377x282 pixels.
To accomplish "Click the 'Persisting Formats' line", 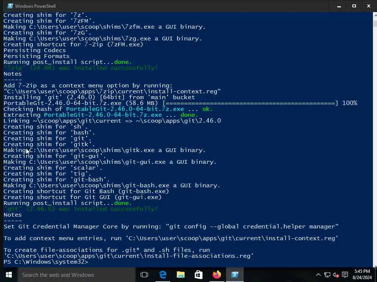I will (x=36, y=56).
